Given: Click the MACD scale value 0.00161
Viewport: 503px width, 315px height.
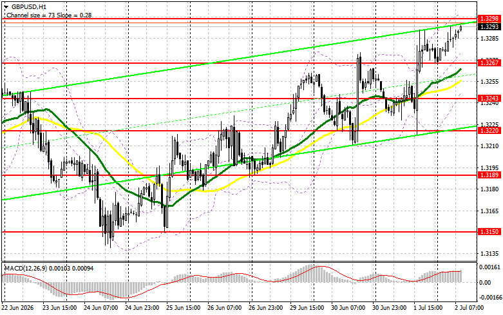Looking at the screenshot, I should 489,267.
